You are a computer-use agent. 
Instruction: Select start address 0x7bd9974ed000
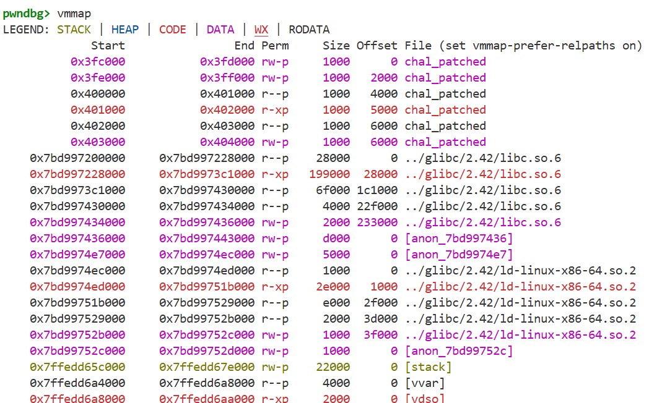point(77,287)
